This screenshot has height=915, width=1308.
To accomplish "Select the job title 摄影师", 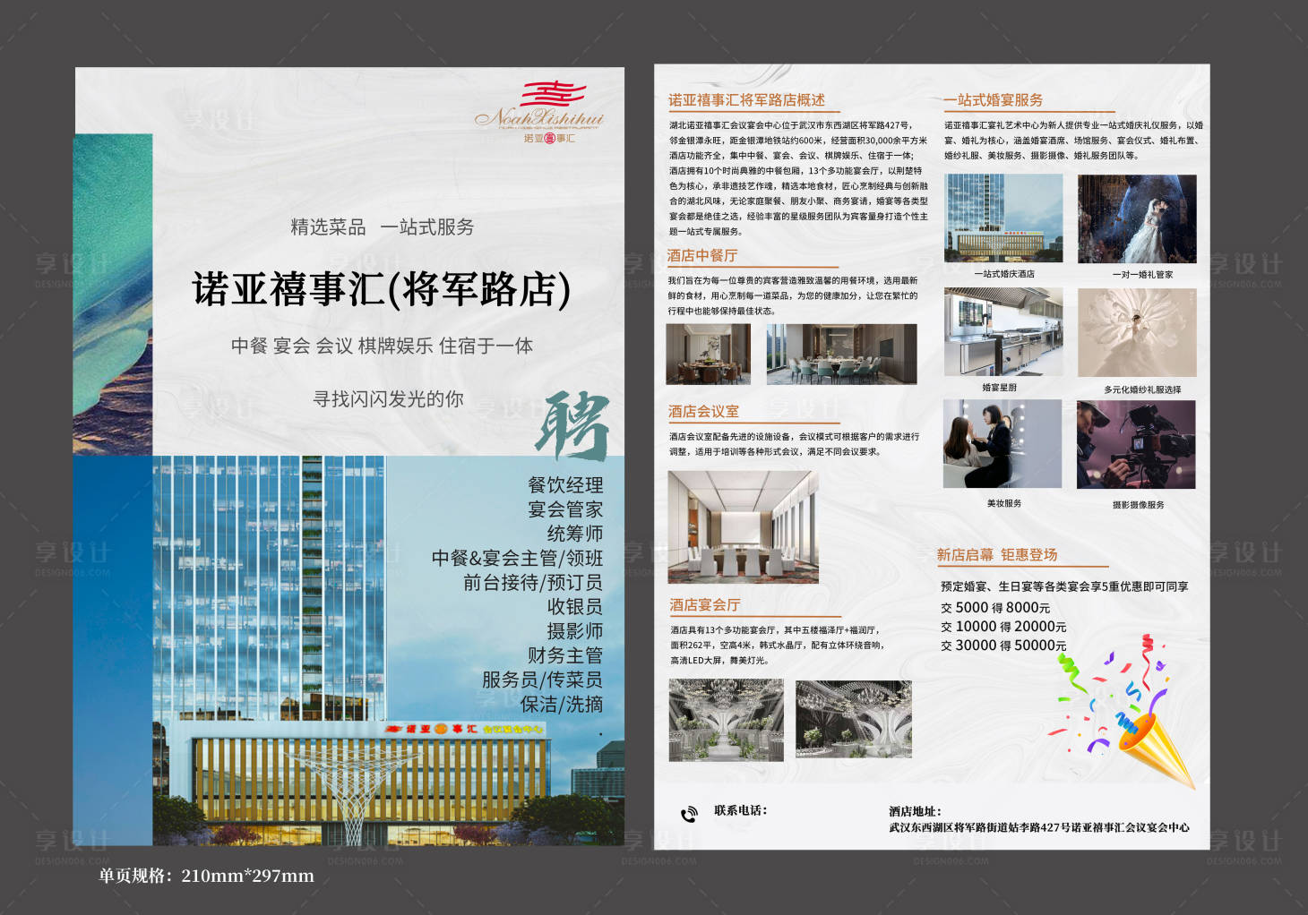I will [x=575, y=631].
